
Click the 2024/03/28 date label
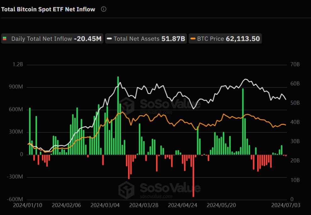click(x=144, y=205)
